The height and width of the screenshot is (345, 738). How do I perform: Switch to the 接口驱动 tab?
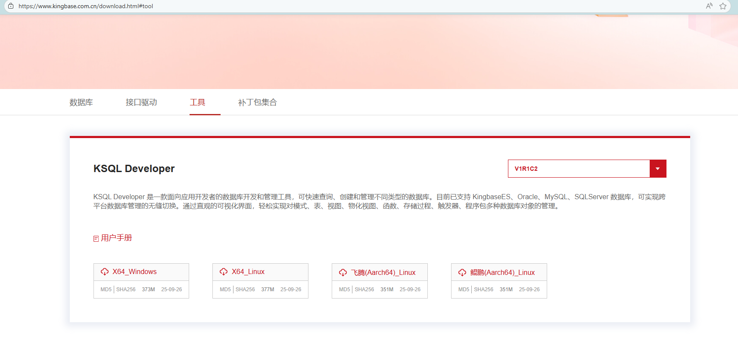(x=141, y=102)
